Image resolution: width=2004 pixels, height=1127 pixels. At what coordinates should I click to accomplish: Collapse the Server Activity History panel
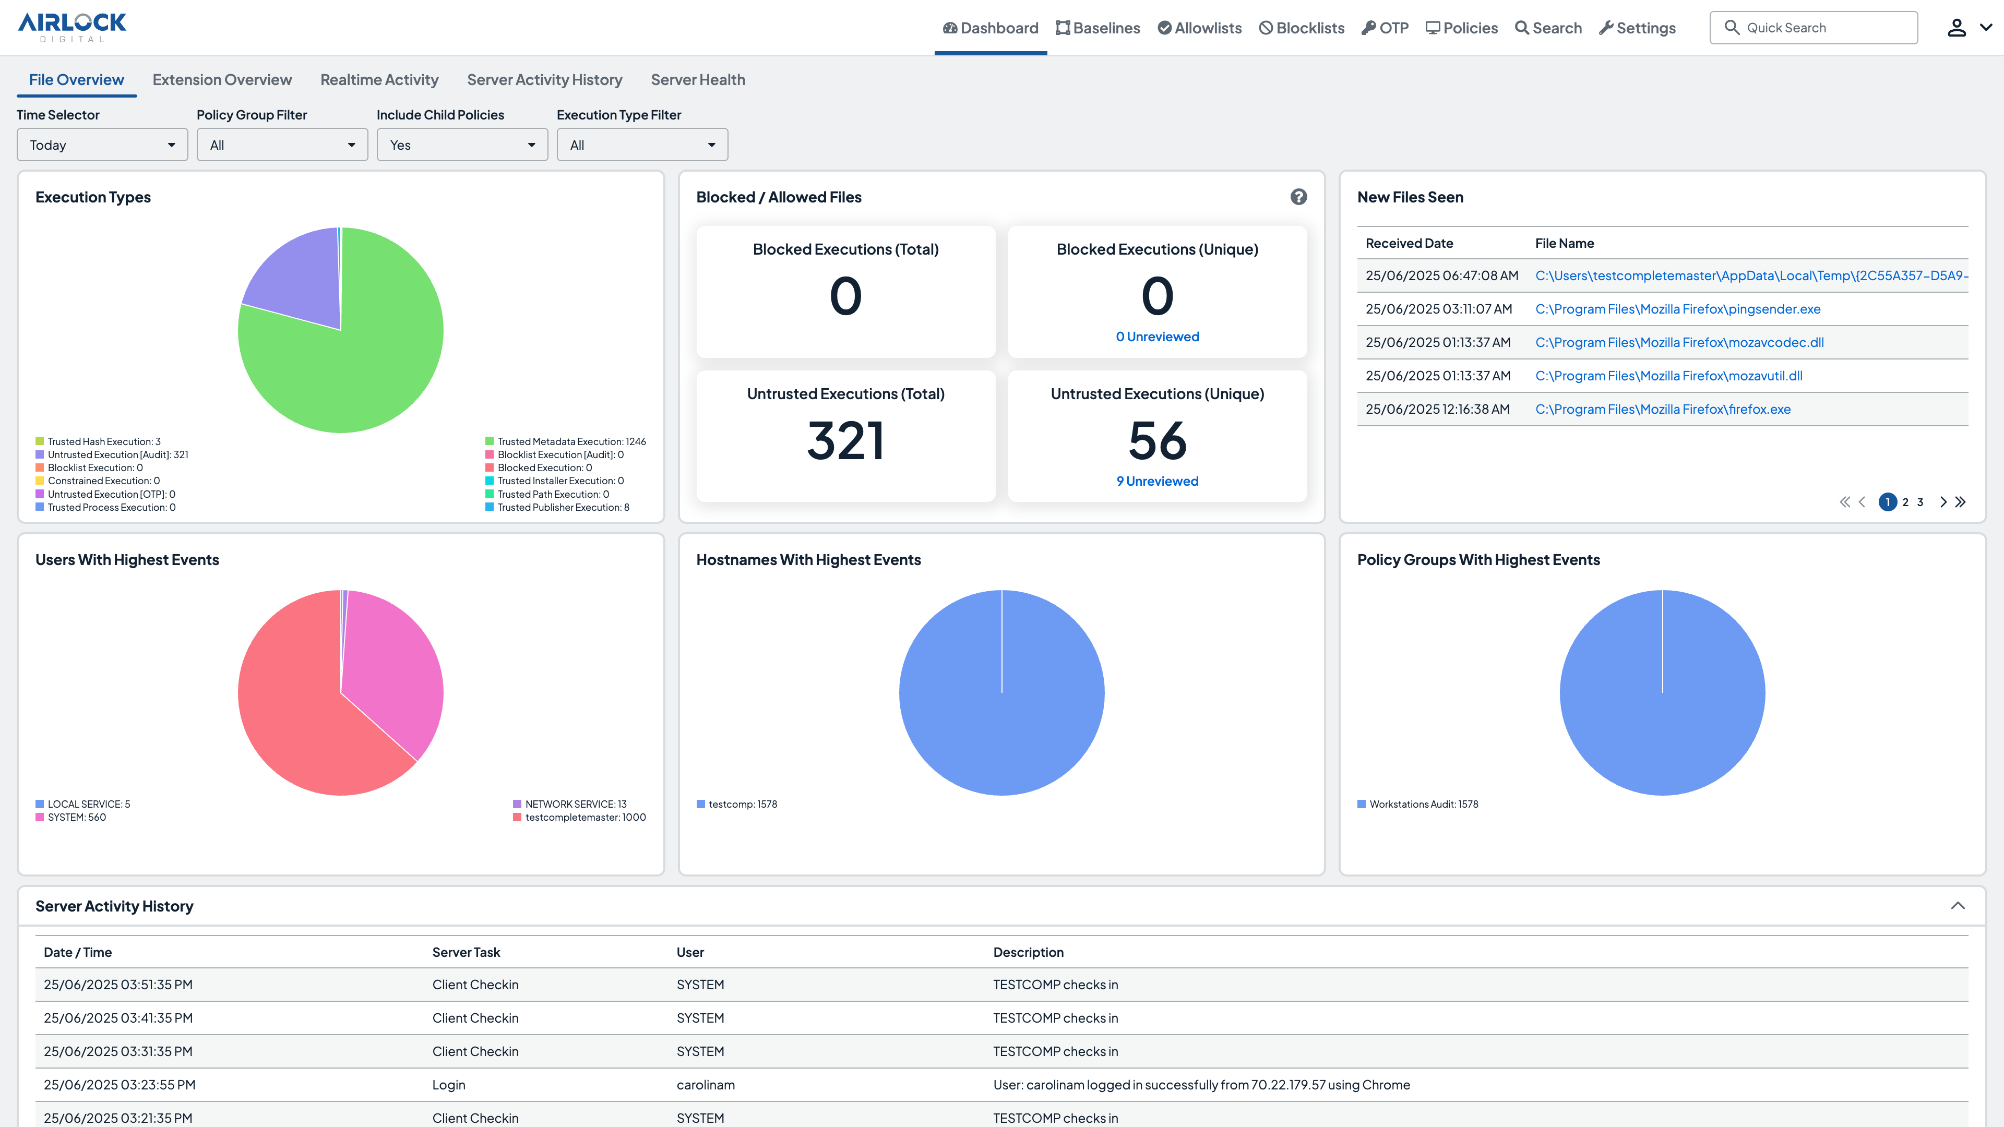[1958, 905]
